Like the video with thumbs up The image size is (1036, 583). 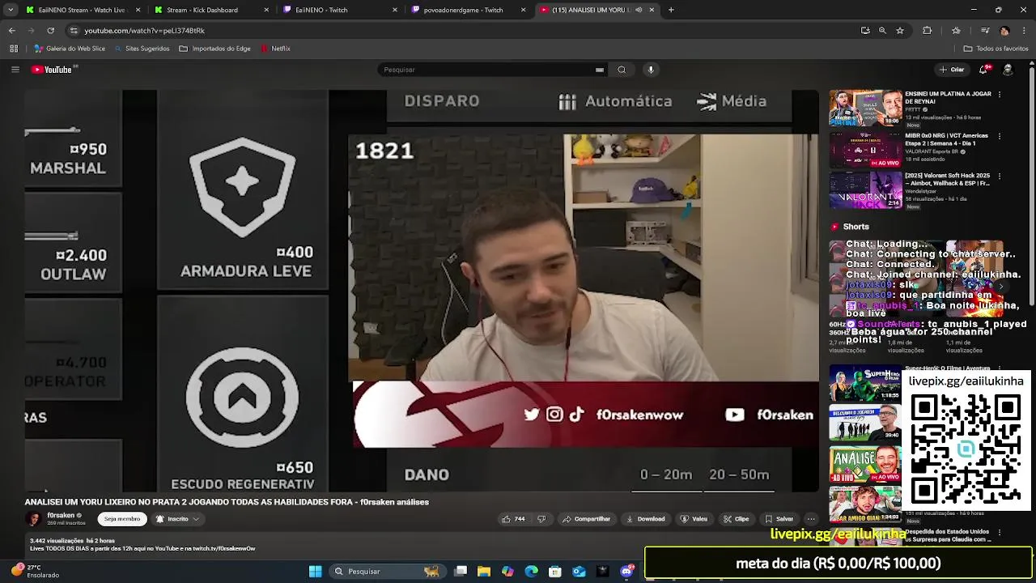[513, 519]
